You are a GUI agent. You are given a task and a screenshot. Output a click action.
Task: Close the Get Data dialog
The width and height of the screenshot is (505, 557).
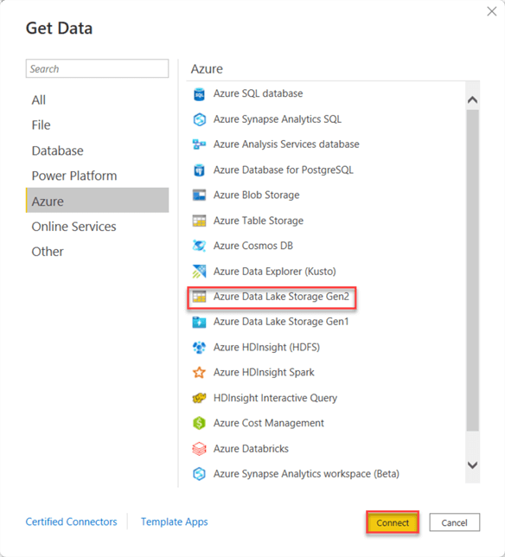[492, 12]
